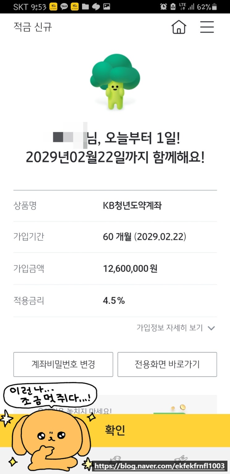Open the hamburger menu
The height and width of the screenshot is (474, 230).
point(207,27)
